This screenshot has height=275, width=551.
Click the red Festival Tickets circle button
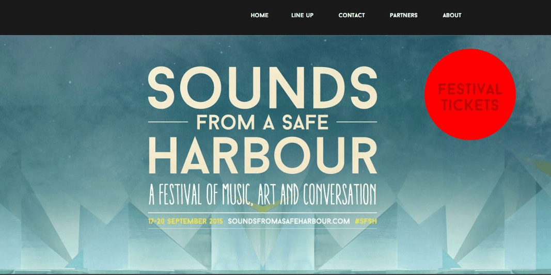[470, 94]
